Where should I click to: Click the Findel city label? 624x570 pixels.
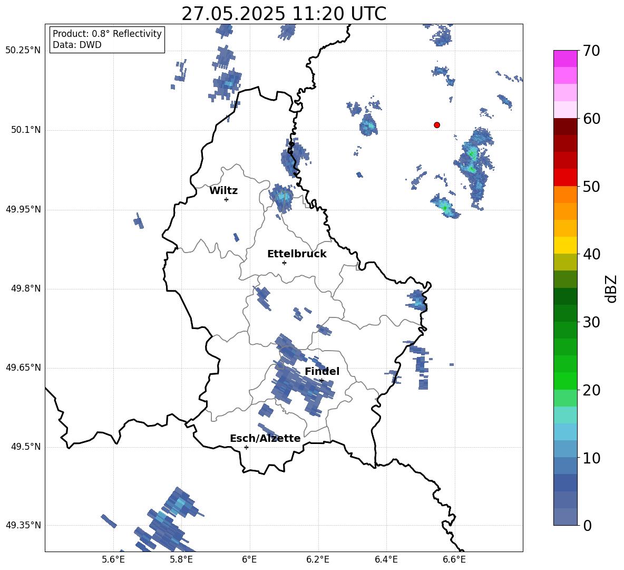tap(322, 371)
